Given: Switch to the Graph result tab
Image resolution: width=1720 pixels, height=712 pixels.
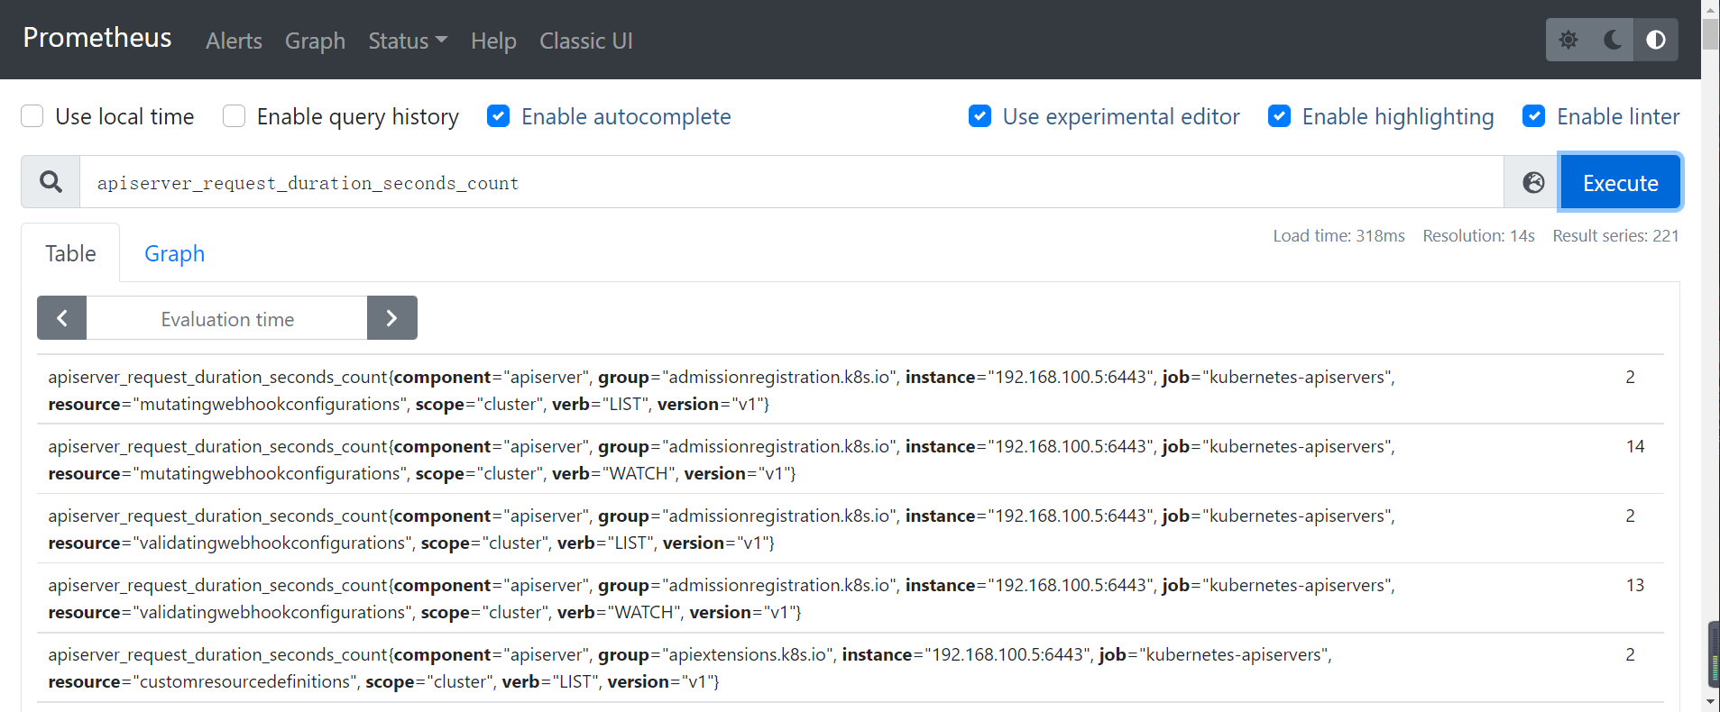Looking at the screenshot, I should [174, 254].
